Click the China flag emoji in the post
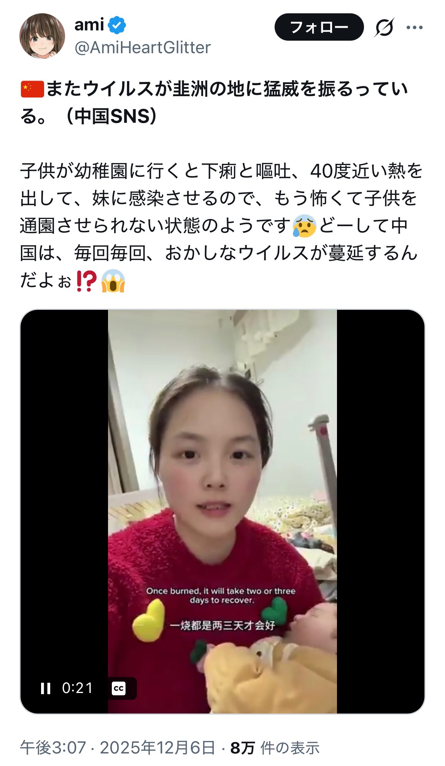 (33, 89)
